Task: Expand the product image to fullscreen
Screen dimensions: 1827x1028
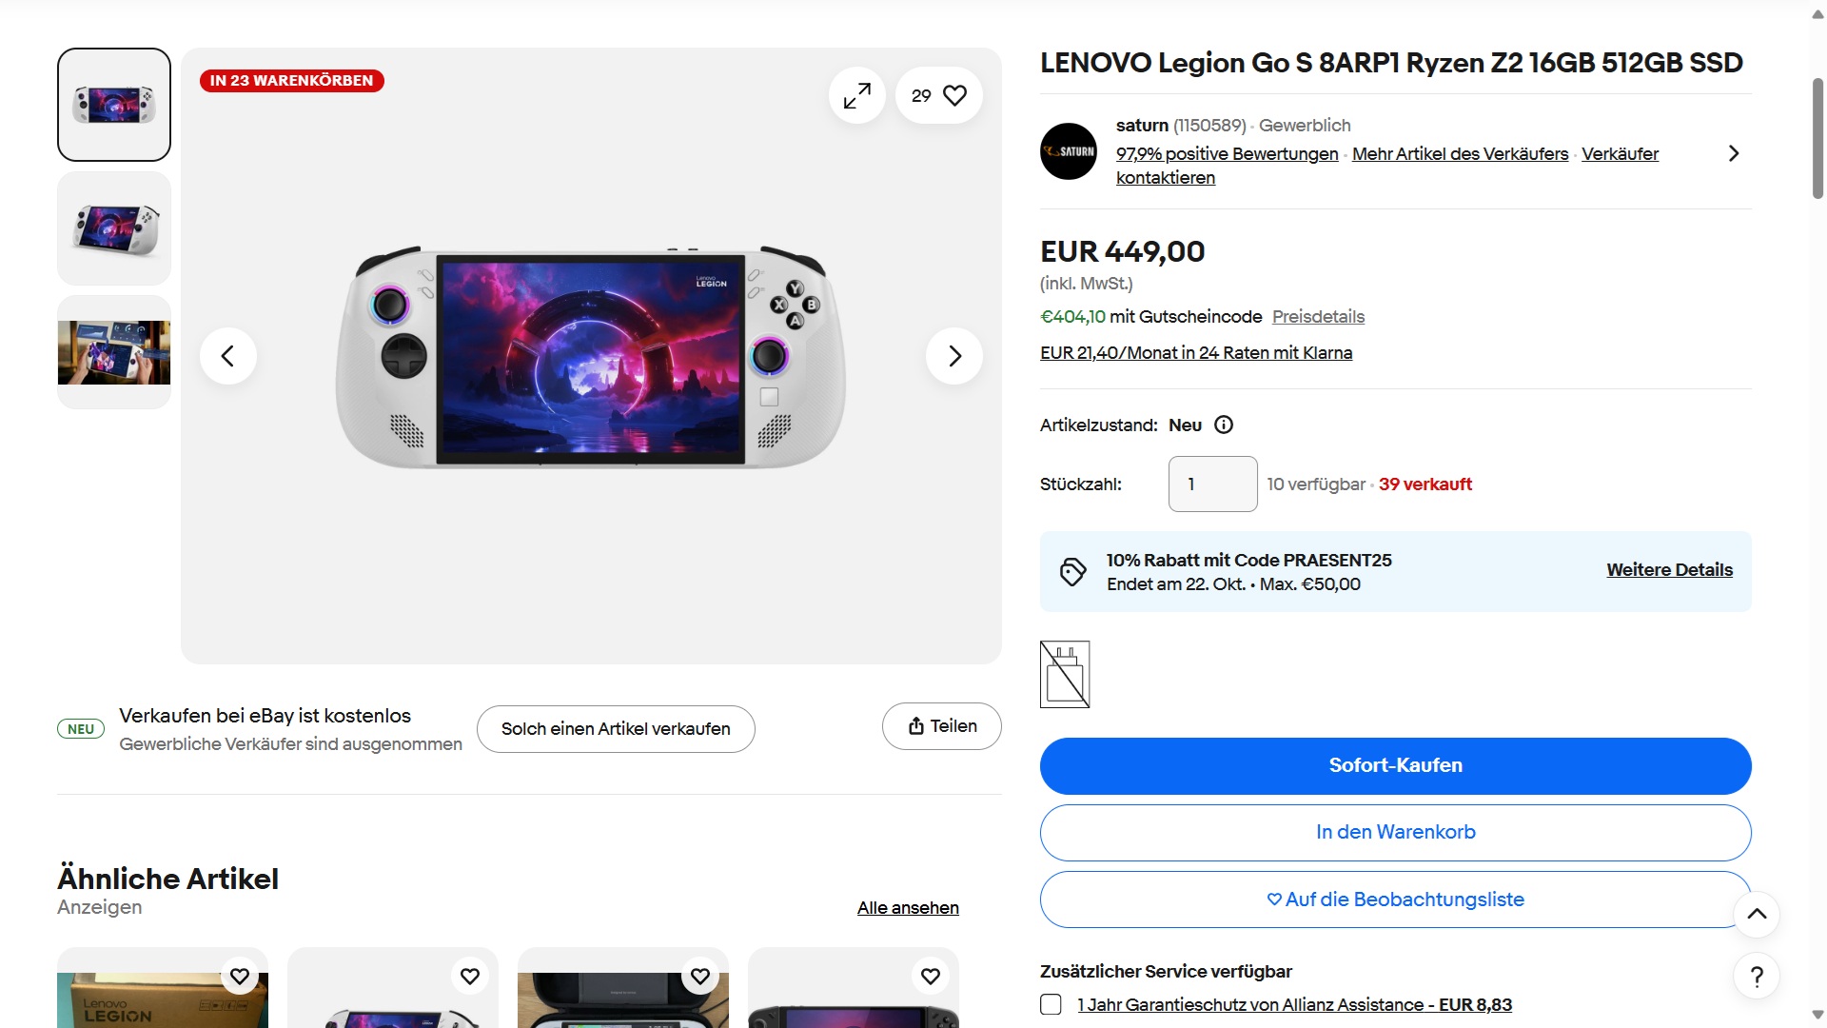Action: tap(856, 95)
